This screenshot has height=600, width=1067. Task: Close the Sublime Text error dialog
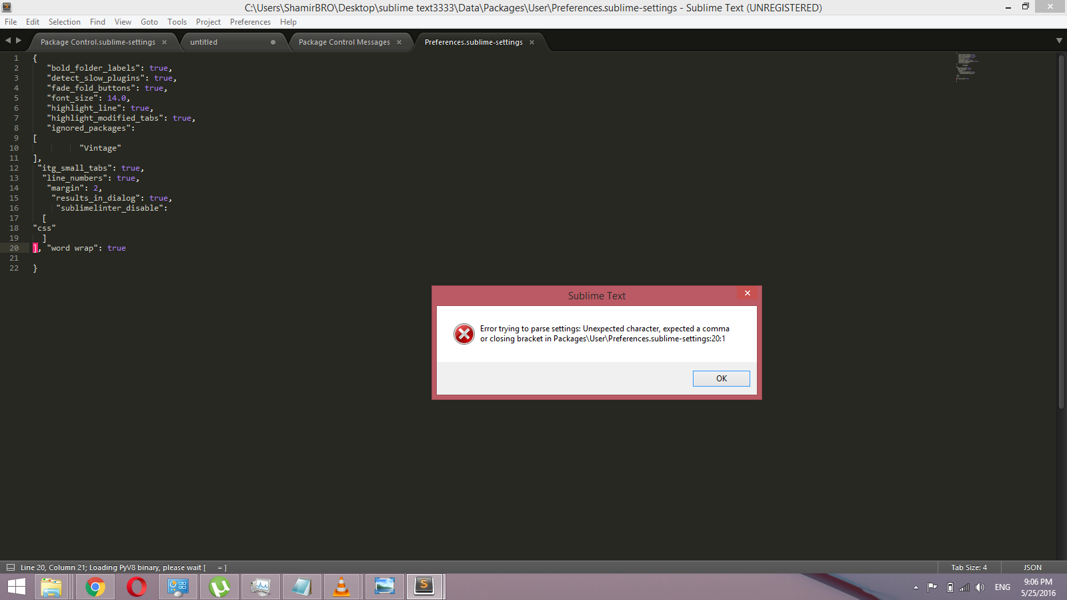748,293
